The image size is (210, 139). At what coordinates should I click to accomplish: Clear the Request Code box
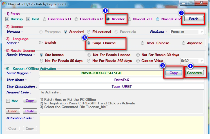click(x=13, y=111)
